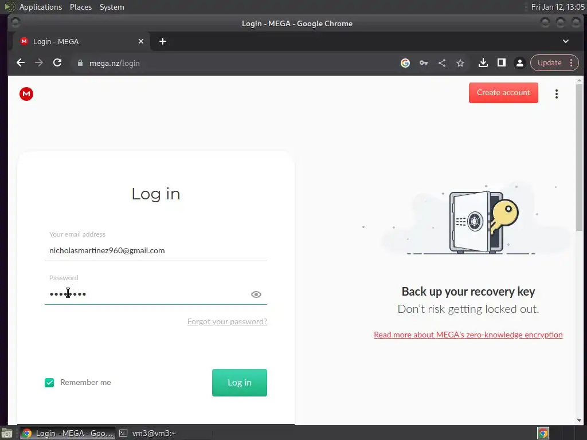
Task: Open Forgot your password link
Action: point(227,321)
